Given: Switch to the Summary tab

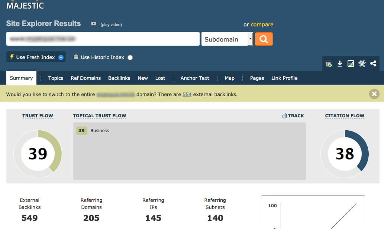Looking at the screenshot, I should (21, 78).
